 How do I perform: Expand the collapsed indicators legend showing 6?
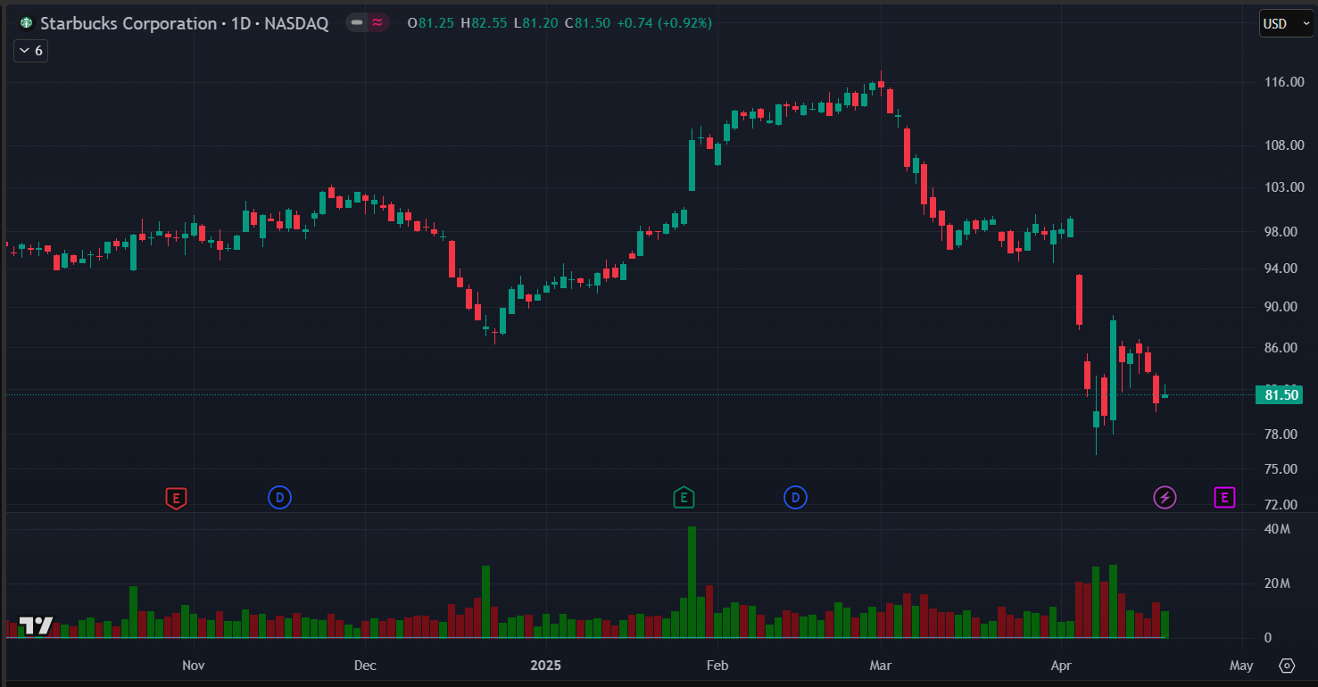[30, 51]
